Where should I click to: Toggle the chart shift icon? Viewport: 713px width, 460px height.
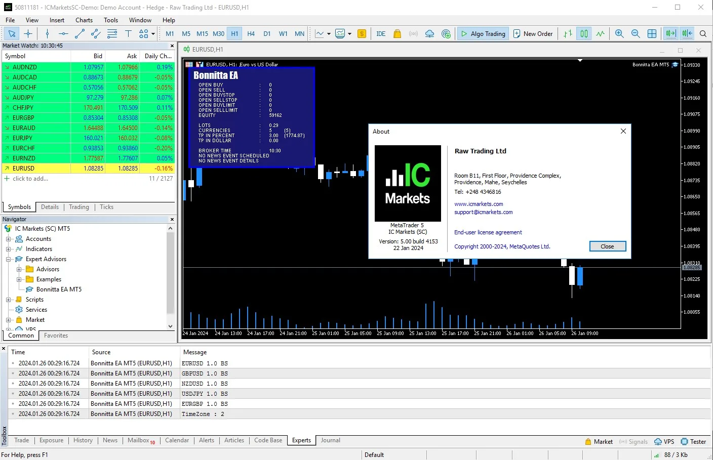[x=687, y=34]
